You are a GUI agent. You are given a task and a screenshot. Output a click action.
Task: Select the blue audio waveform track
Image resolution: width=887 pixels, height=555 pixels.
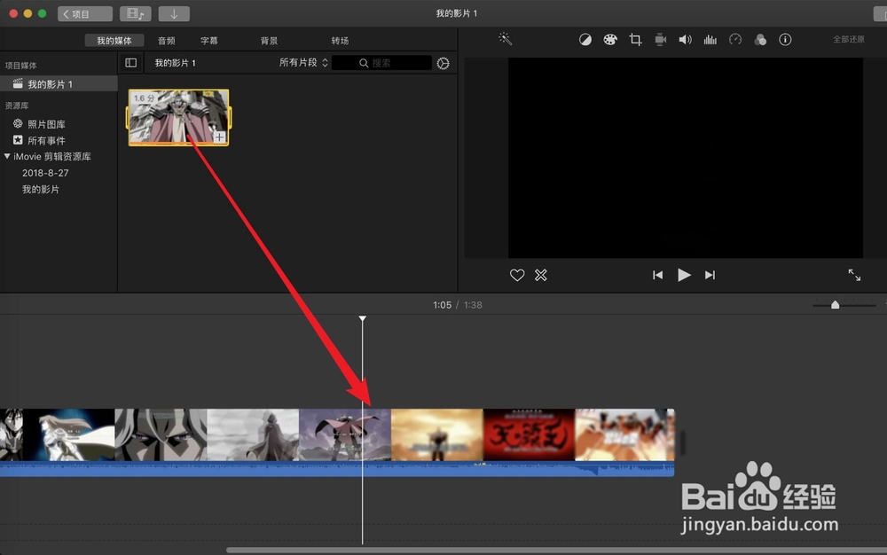pyautogui.click(x=337, y=469)
